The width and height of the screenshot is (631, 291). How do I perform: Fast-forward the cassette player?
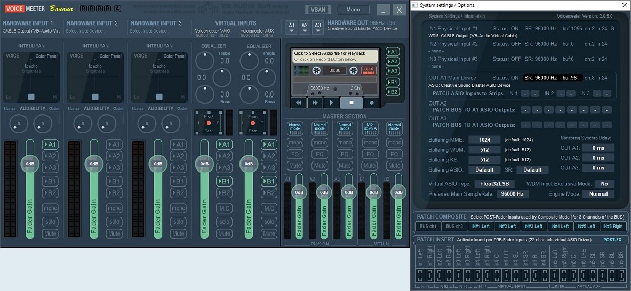pos(315,103)
